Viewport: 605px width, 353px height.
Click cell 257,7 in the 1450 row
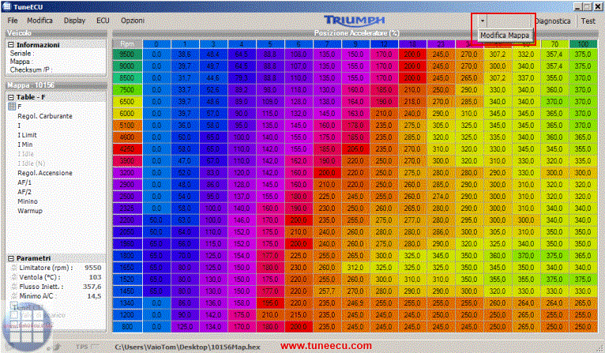[x=327, y=291]
